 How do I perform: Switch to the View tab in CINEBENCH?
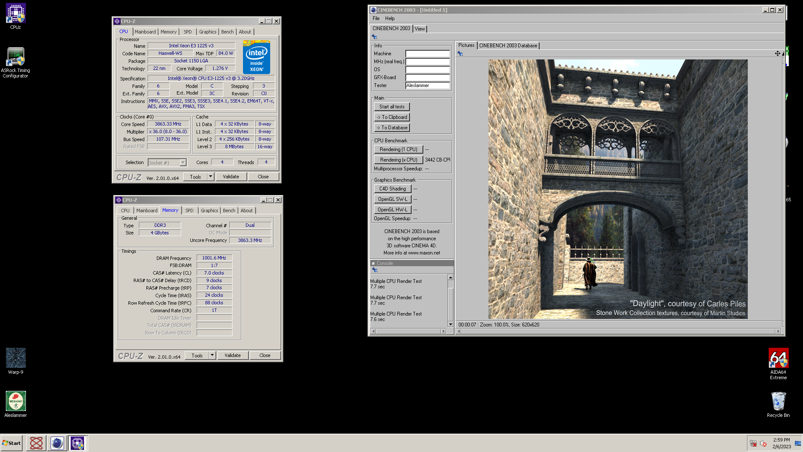[419, 29]
